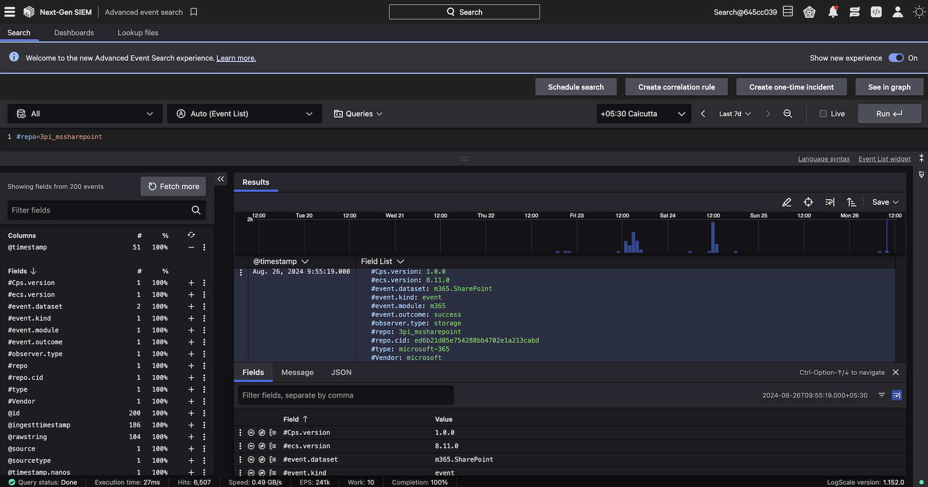Click the Create correlation rule button

pos(676,87)
